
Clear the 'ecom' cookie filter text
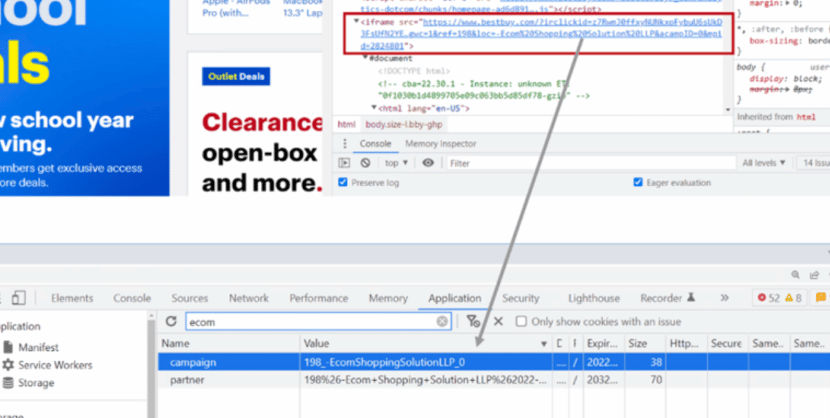tap(442, 322)
